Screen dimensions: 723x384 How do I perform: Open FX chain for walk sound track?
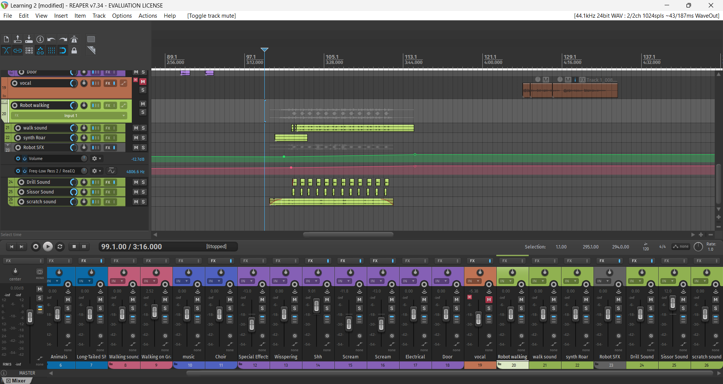coord(108,128)
